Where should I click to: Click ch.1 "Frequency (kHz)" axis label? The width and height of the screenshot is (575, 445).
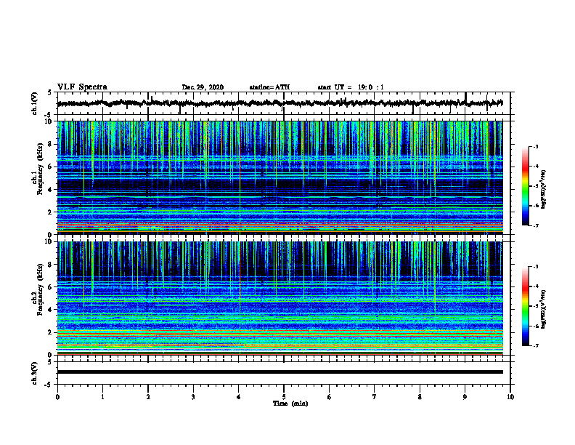pos(41,169)
